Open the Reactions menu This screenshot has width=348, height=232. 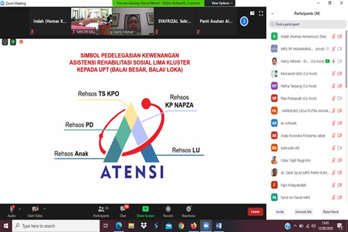(188, 211)
